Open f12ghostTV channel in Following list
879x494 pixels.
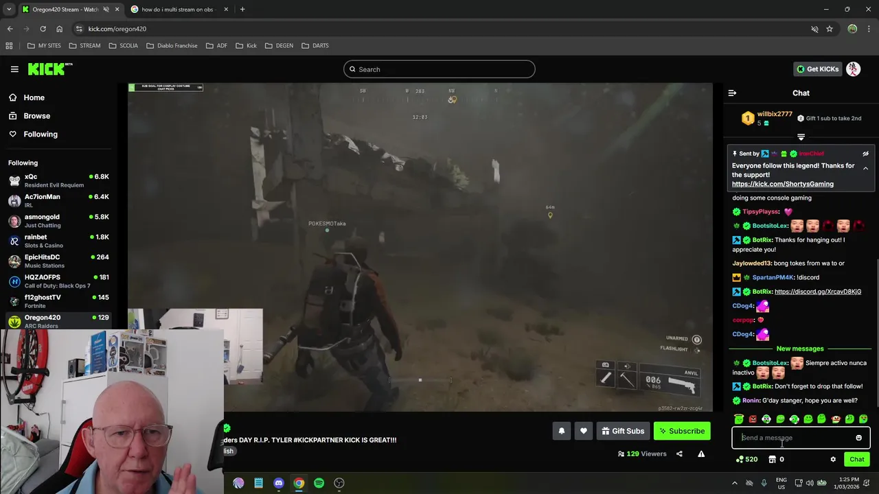(x=58, y=301)
